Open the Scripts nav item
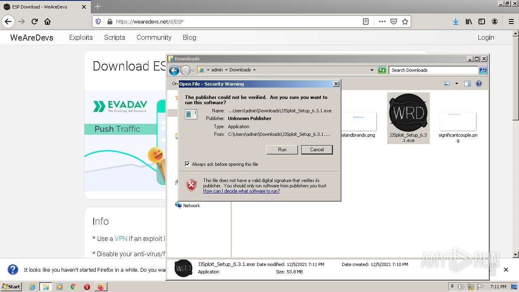The image size is (519, 292). pos(114,37)
